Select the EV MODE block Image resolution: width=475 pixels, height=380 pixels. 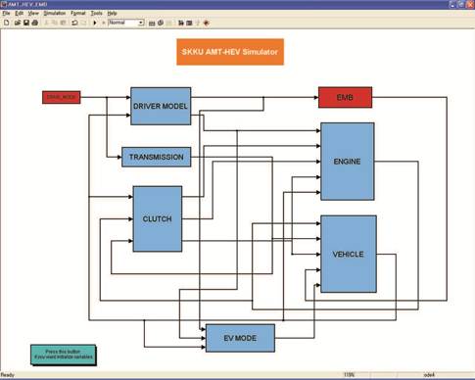pyautogui.click(x=240, y=338)
